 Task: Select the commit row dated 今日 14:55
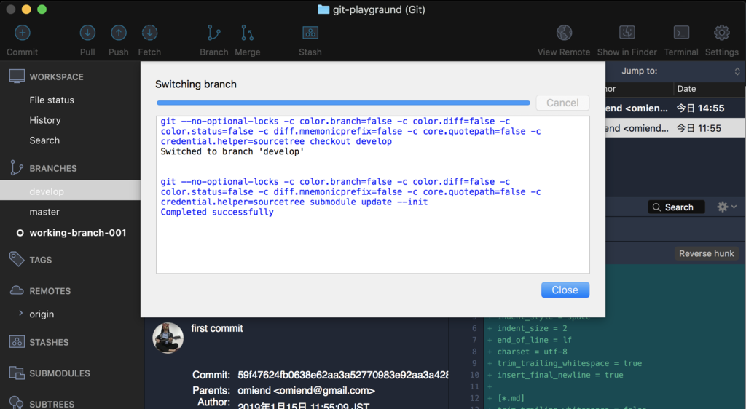tap(675, 108)
